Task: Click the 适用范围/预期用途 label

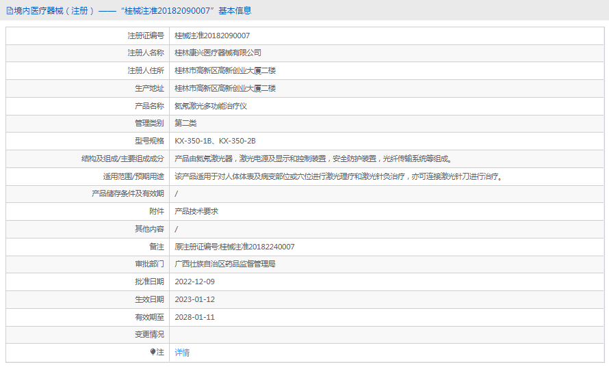Action: 133,176
